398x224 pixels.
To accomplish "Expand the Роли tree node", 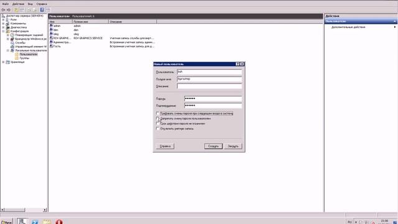I will tap(3, 19).
